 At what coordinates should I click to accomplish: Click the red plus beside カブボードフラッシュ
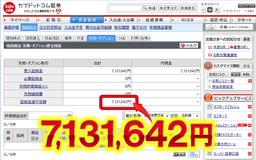pyautogui.click(x=250, y=107)
